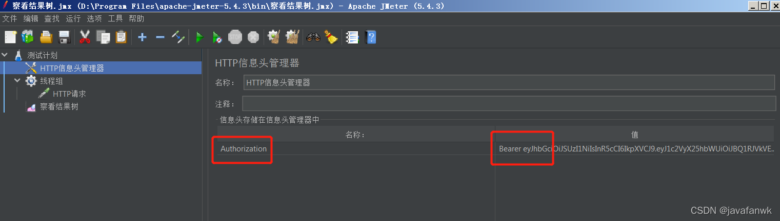Click the Function helper dialog icon
This screenshot has width=780, height=221.
(x=352, y=37)
